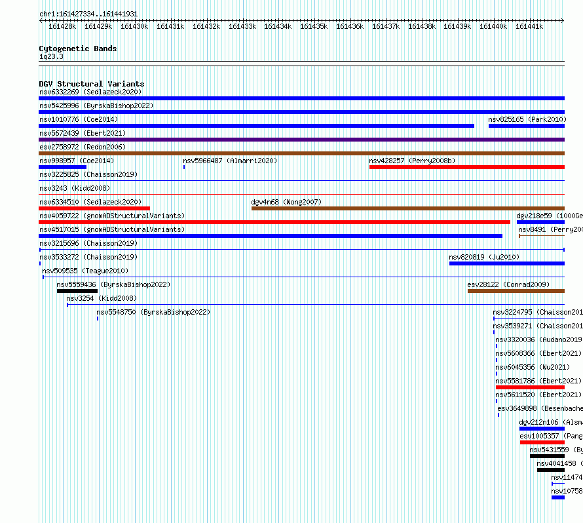Click nsv5966487 (Almarri2020) label
The width and height of the screenshot is (583, 523).
click(230, 161)
